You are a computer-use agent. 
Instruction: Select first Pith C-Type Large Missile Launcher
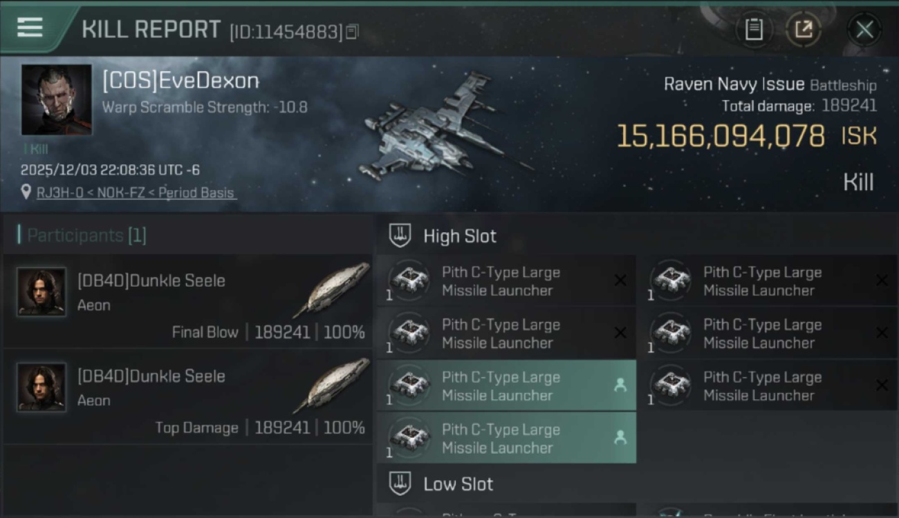point(506,281)
